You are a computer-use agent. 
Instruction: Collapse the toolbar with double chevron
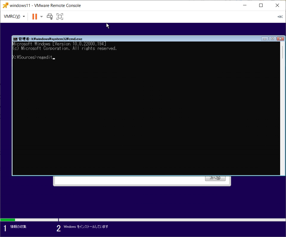[280, 17]
